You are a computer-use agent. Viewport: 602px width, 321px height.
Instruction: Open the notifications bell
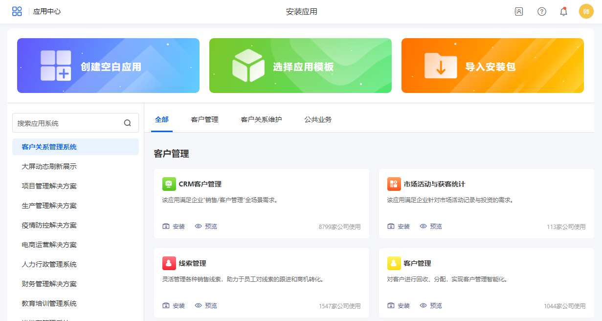563,11
